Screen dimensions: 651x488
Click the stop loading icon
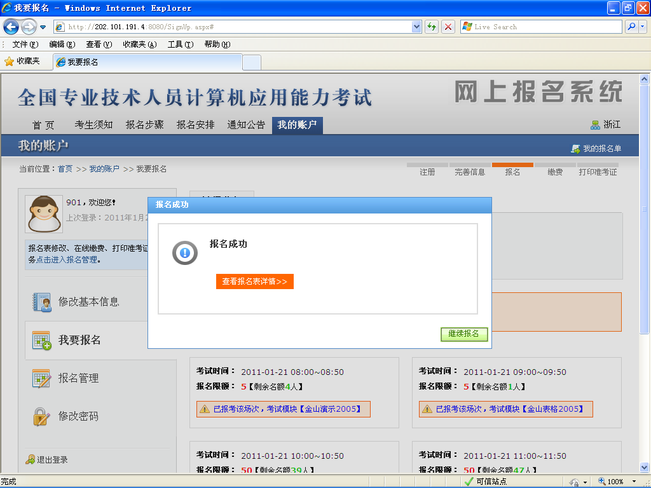point(448,27)
